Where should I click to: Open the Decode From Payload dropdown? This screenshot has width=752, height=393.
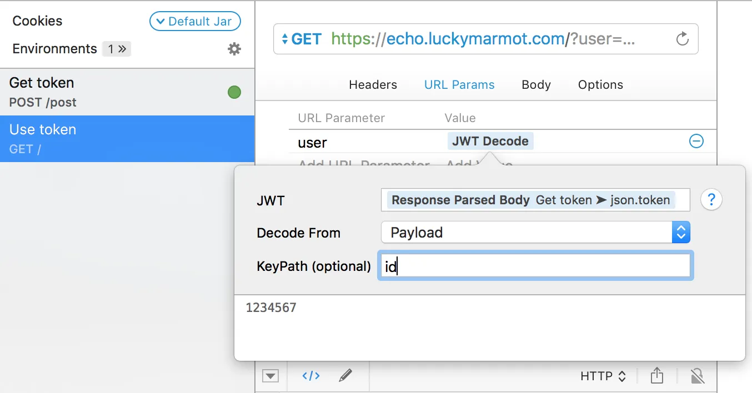pos(535,233)
